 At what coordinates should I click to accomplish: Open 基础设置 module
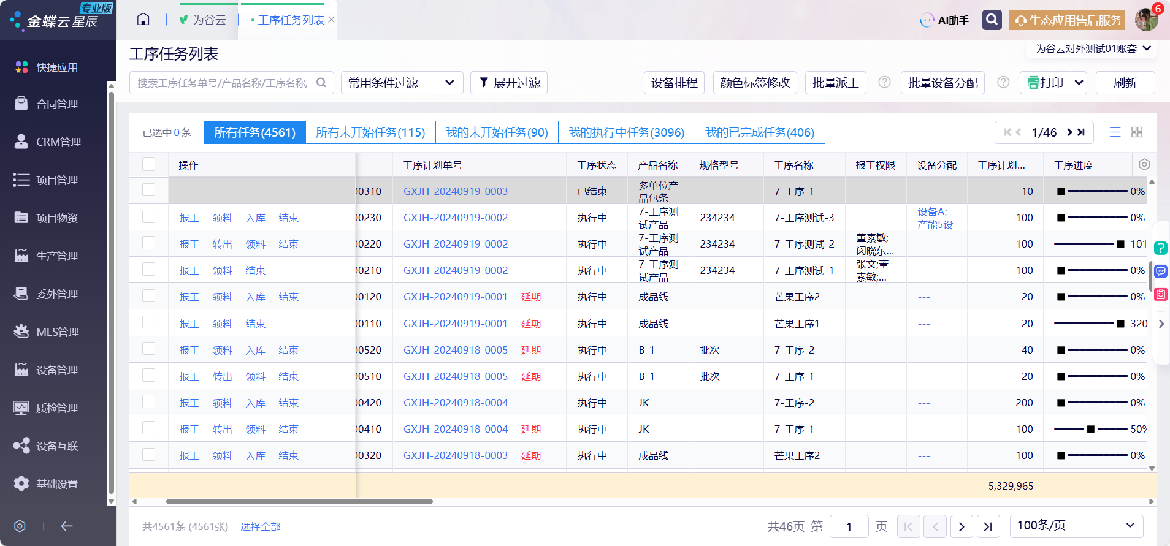click(58, 484)
